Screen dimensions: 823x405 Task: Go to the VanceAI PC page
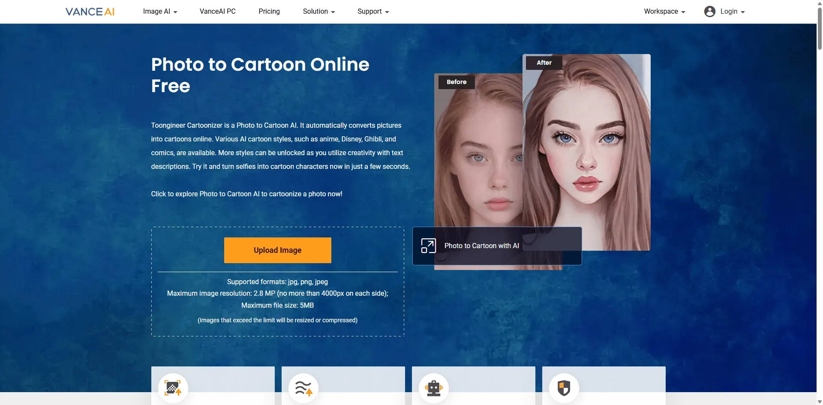pyautogui.click(x=218, y=12)
